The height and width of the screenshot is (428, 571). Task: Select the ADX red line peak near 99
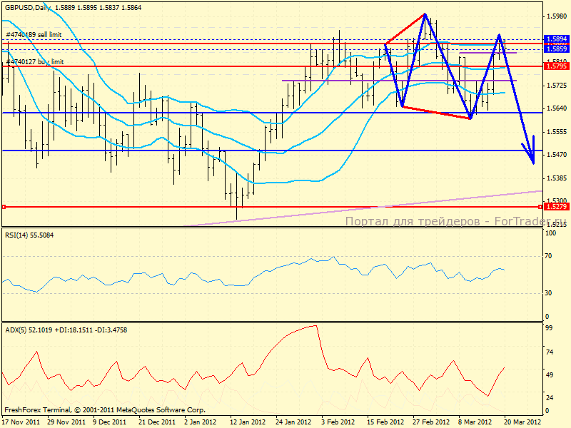[314, 326]
